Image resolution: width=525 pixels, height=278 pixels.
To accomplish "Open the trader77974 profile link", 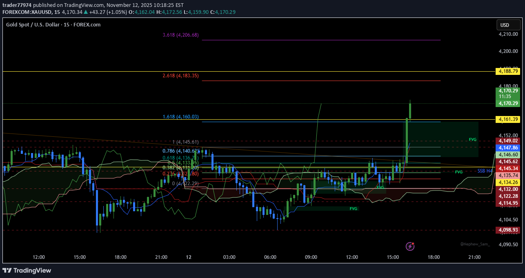I will [17, 5].
